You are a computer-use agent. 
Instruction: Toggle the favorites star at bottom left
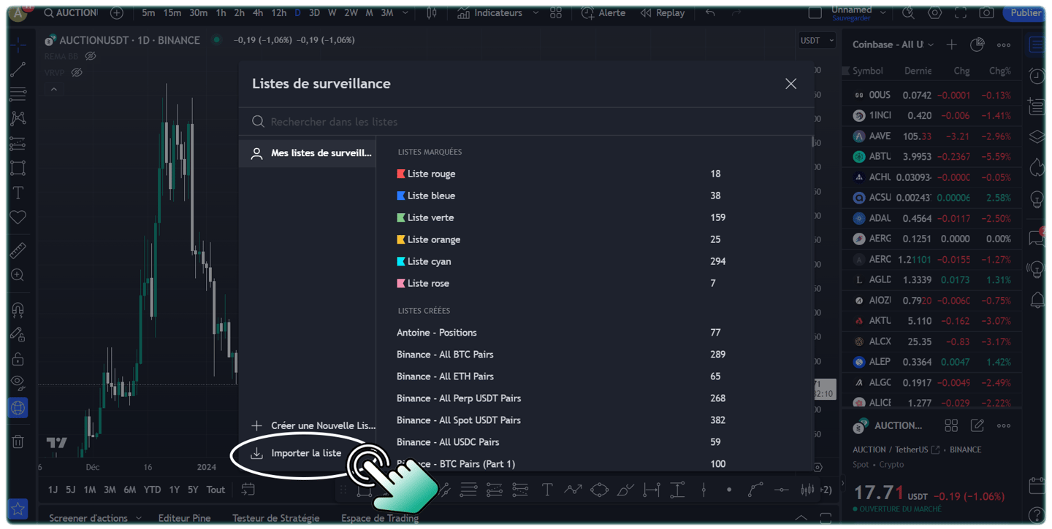pyautogui.click(x=18, y=509)
